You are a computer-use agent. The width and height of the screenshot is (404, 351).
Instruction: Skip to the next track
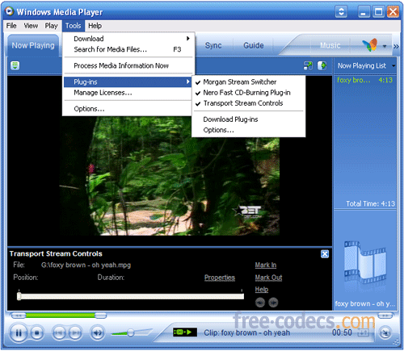pos(75,333)
